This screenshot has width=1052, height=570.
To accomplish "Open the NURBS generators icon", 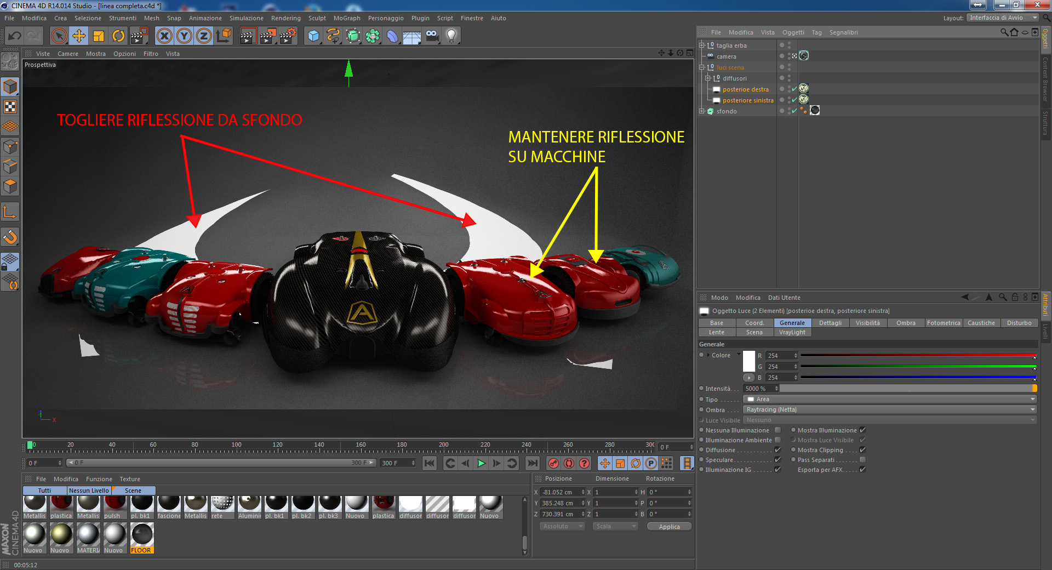I will click(353, 36).
